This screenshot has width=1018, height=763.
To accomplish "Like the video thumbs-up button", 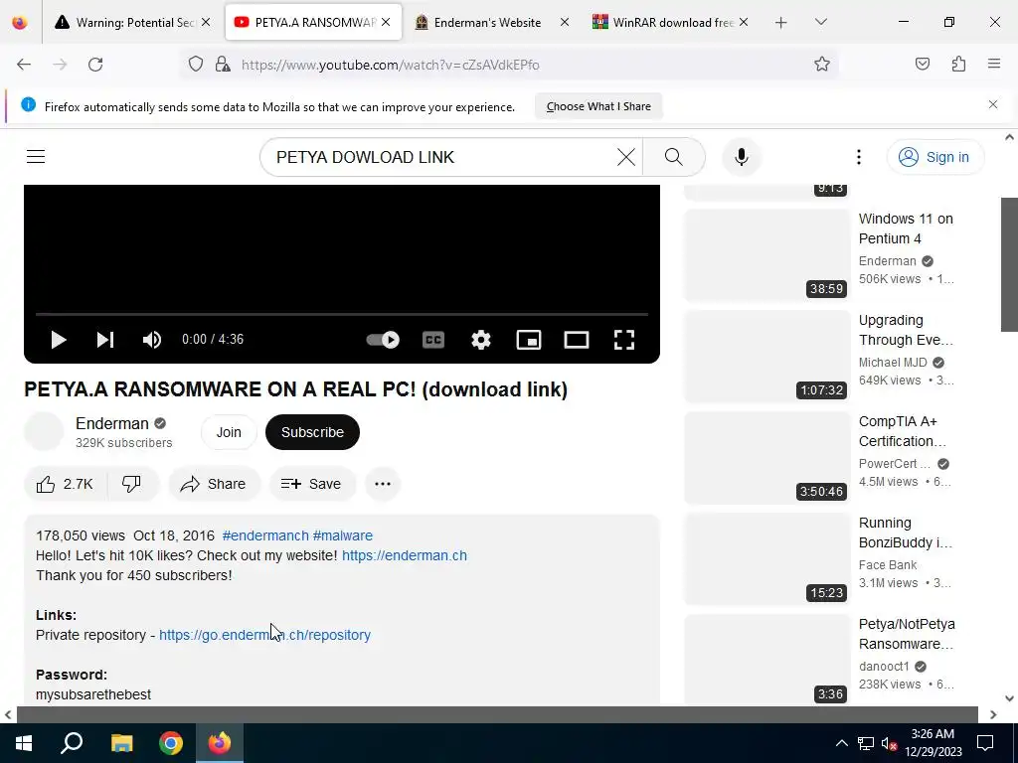I will (x=65, y=484).
